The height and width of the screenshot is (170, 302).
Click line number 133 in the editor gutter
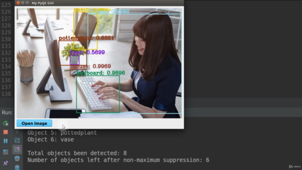coord(6,59)
